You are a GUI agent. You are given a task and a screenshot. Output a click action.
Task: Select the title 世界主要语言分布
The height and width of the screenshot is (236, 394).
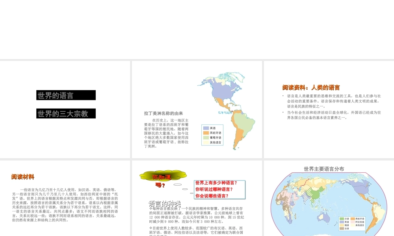pyautogui.click(x=324, y=169)
